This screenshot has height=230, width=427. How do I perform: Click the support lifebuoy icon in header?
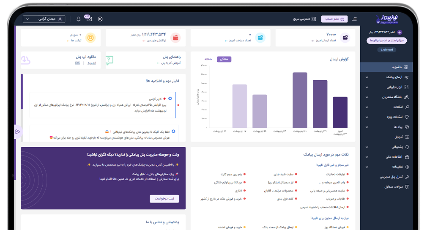(100, 19)
